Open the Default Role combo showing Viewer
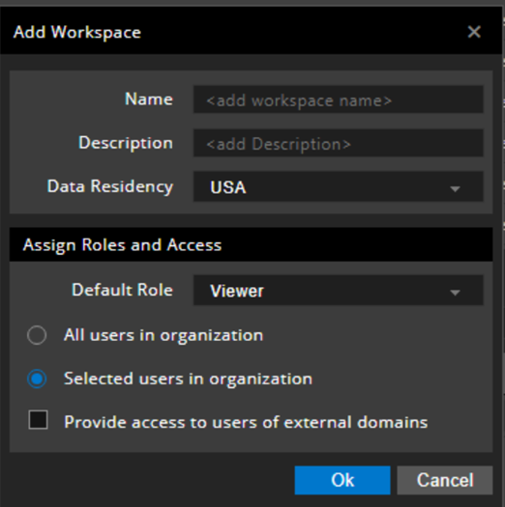This screenshot has width=505, height=507. point(339,291)
